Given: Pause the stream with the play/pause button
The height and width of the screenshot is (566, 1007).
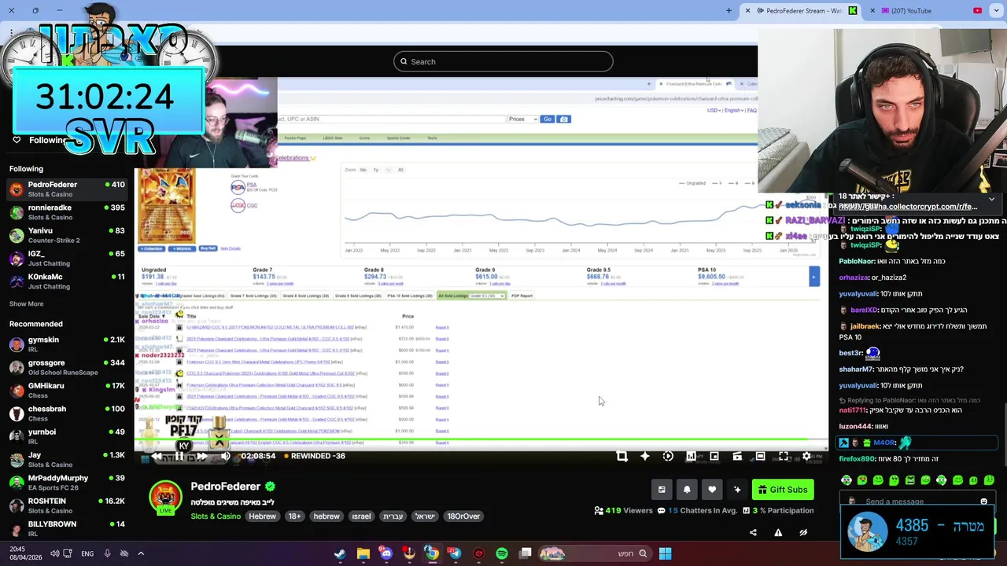Looking at the screenshot, I should pyautogui.click(x=179, y=456).
